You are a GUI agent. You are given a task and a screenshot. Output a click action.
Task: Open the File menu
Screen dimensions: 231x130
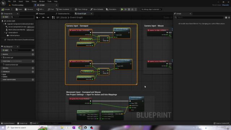pyautogui.click(x=9, y=1)
